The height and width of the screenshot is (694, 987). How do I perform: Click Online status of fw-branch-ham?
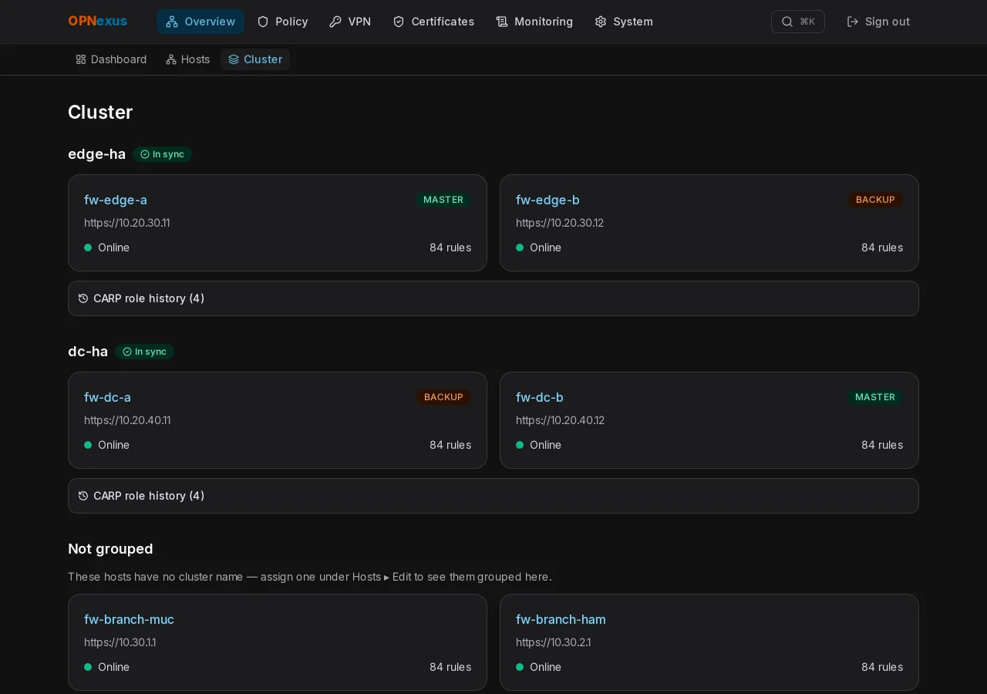pos(539,667)
